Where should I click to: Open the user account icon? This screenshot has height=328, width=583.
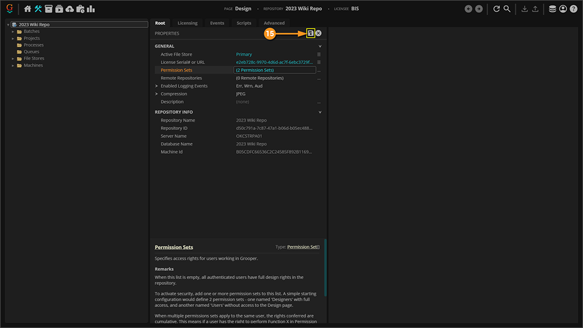click(563, 9)
